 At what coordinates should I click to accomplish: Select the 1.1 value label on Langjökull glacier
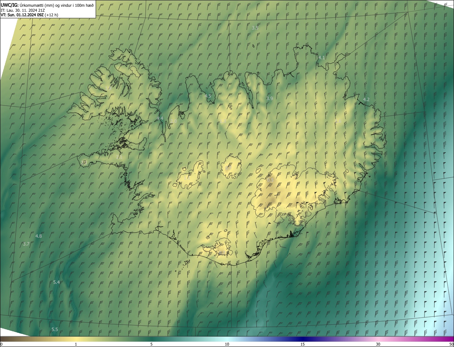point(187,178)
